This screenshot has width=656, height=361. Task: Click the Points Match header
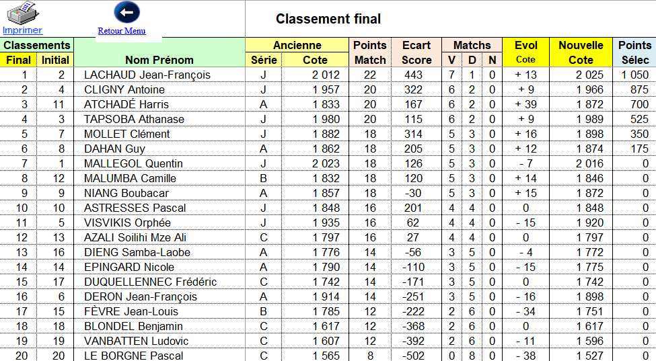point(370,52)
